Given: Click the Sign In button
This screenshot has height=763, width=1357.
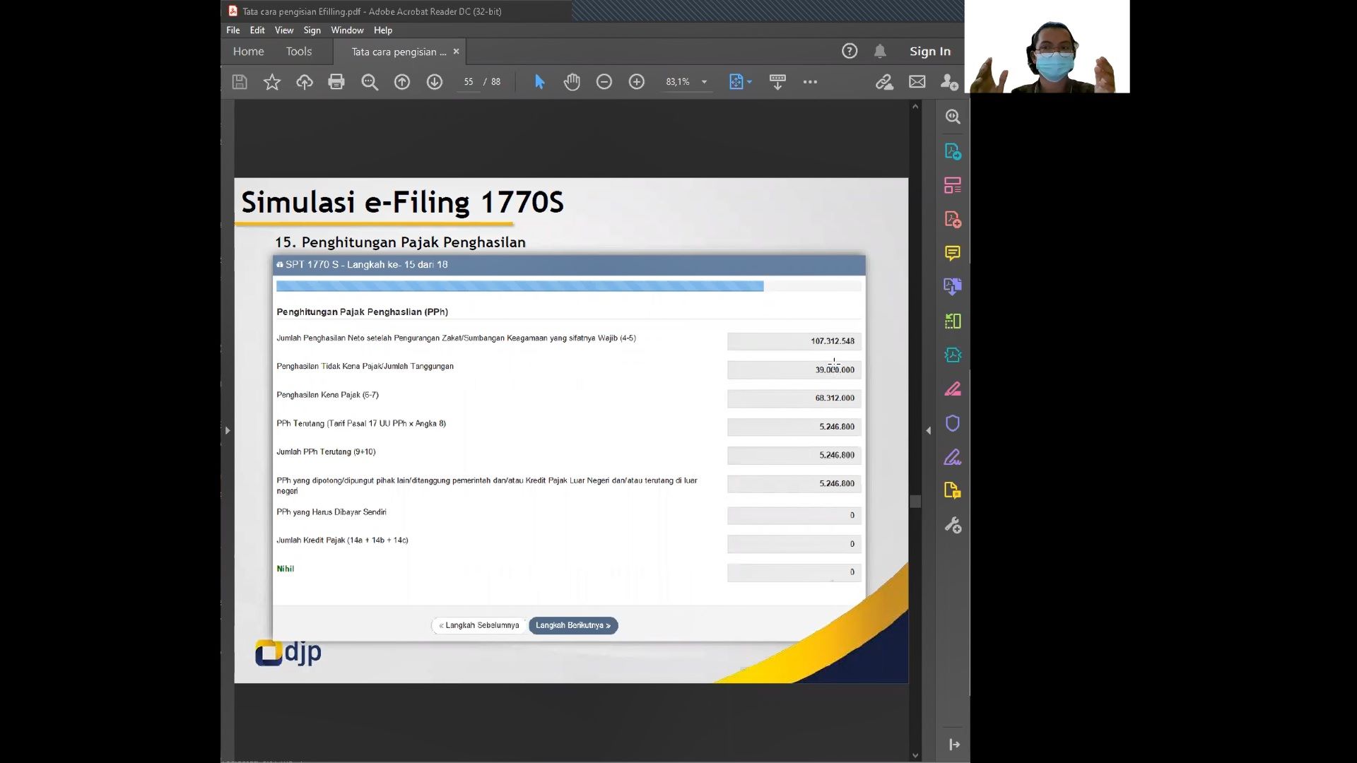Looking at the screenshot, I should click(x=929, y=52).
